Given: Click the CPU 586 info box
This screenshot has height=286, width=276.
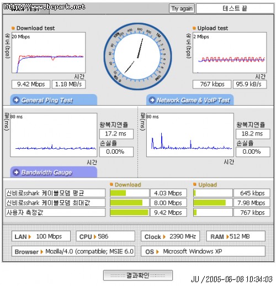Looking at the screenshot, I should 105,236.
